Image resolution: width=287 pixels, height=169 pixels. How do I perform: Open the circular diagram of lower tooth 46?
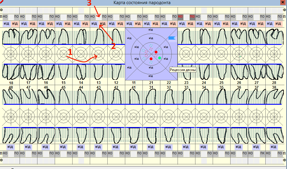[46, 116]
